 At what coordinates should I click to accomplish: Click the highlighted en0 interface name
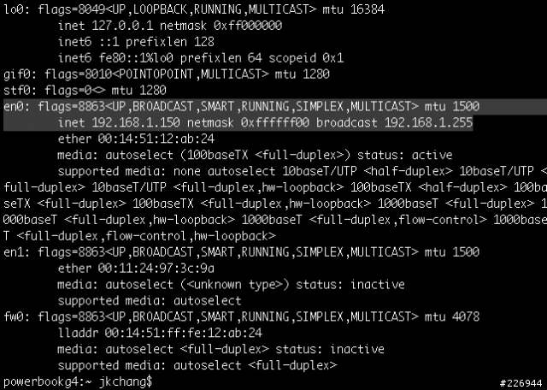pyautogui.click(x=13, y=108)
